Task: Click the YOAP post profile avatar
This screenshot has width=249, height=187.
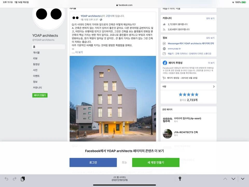Action: coord(75,18)
